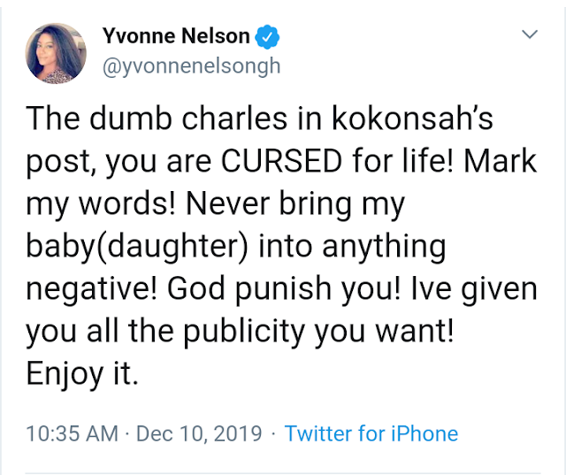This screenshot has height=475, width=566.
Task: Click the Yvonne Nelson display name
Action: [176, 36]
